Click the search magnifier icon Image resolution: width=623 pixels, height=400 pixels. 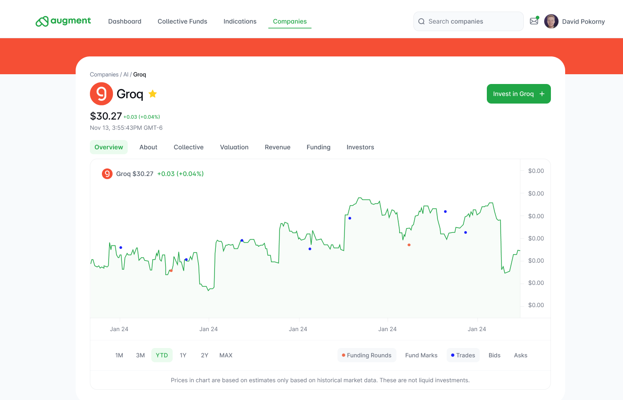click(x=421, y=21)
